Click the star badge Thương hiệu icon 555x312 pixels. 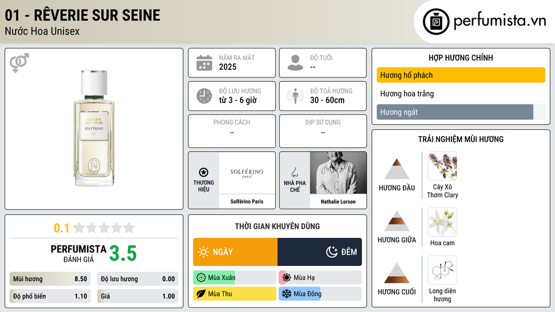204,172
